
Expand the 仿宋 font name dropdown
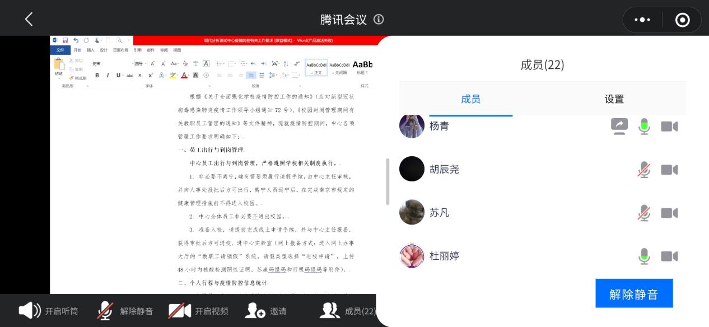tap(133, 63)
